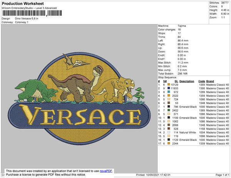Click the stitches count '38777'
The height and width of the screenshot is (178, 231).
[225, 3]
